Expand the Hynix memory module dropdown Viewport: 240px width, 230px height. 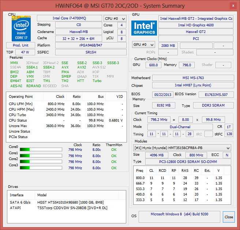tap(182, 148)
